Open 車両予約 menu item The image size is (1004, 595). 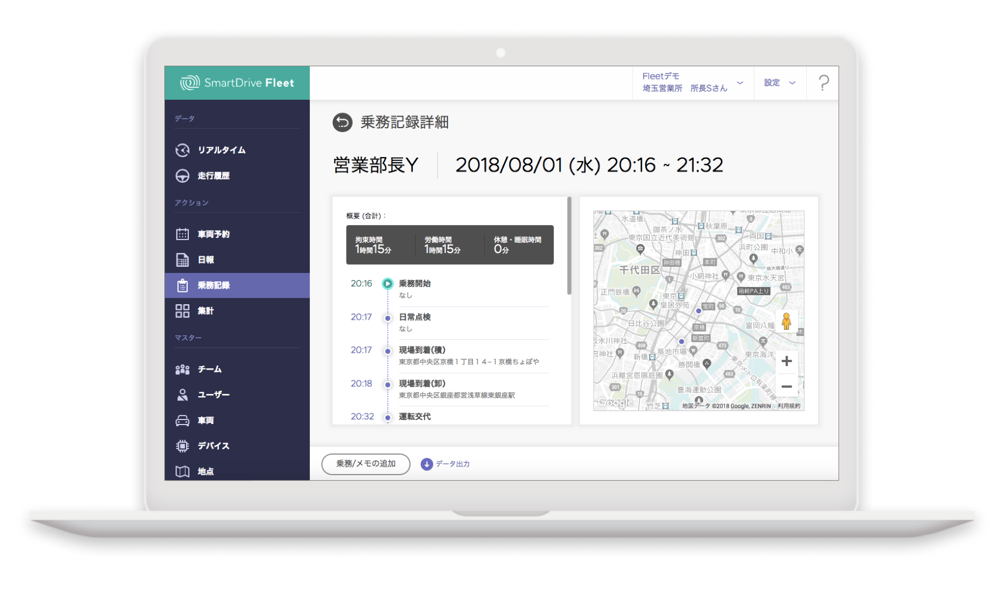coord(237,235)
